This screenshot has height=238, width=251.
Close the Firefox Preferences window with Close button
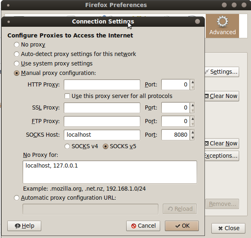(228, 228)
